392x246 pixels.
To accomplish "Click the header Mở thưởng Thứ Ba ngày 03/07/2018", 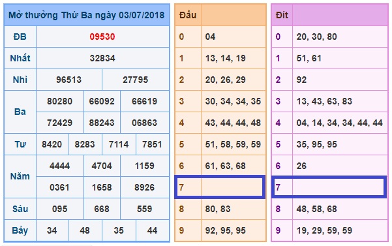I will (87, 15).
